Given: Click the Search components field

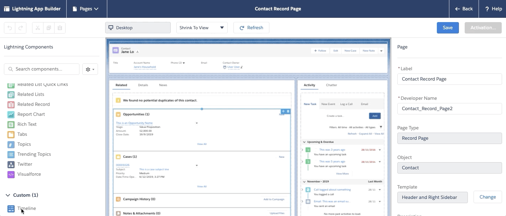Looking at the screenshot, I should (x=42, y=69).
